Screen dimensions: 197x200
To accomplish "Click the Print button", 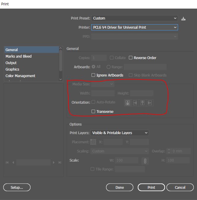I will coord(151,187).
